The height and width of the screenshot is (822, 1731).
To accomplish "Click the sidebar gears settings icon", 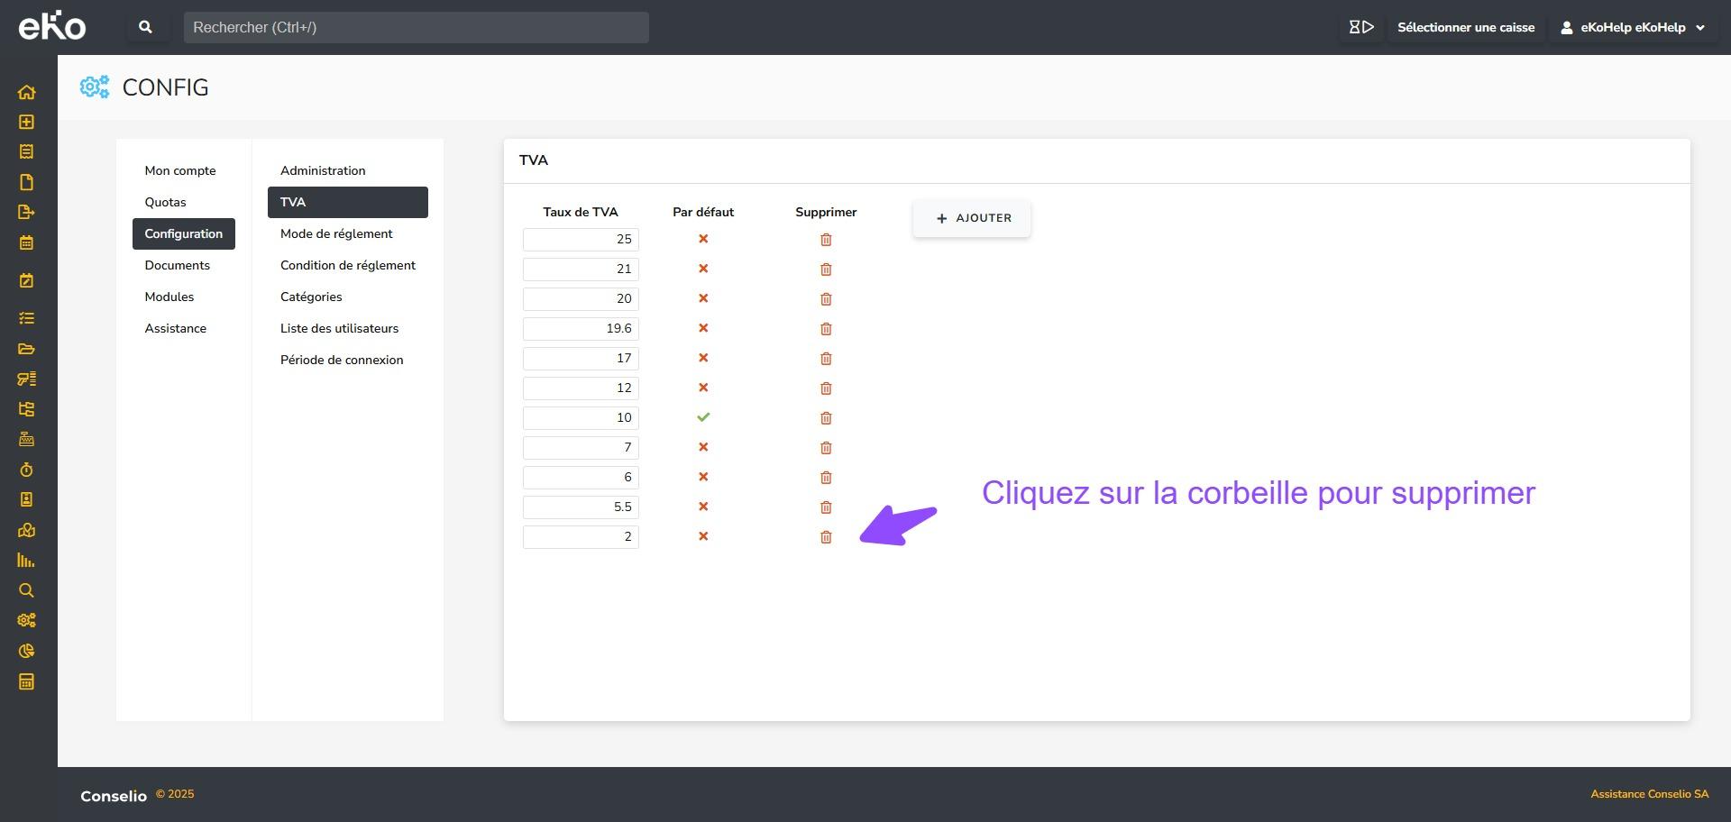I will coord(26,620).
